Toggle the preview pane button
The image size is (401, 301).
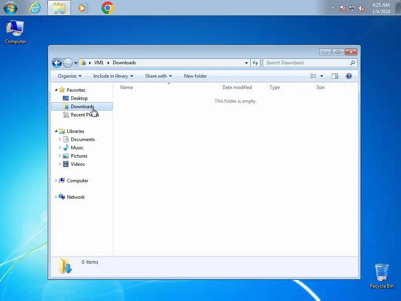pos(335,76)
